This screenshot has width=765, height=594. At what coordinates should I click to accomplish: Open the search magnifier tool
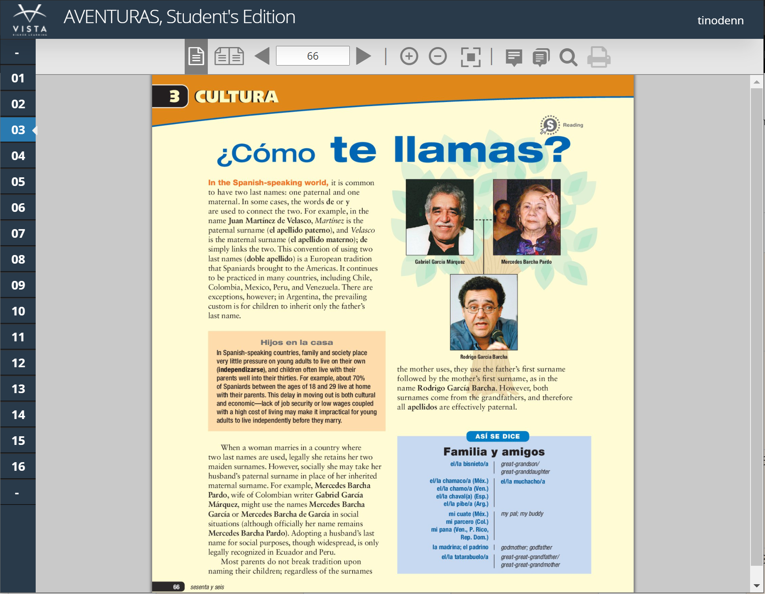tap(568, 57)
